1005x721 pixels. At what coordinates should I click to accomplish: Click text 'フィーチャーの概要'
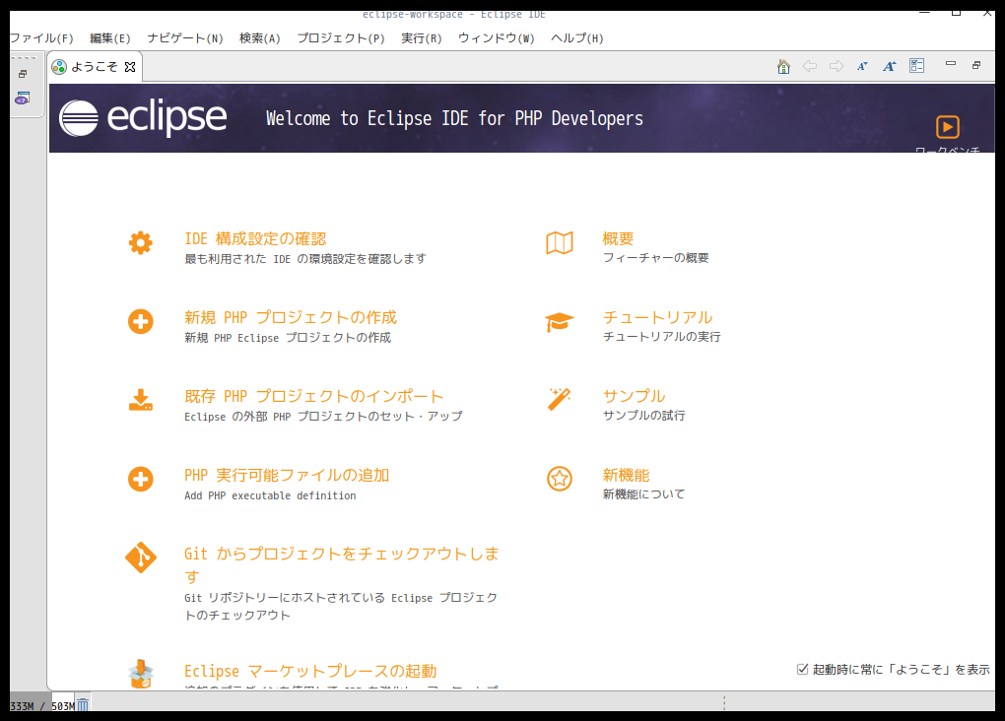click(x=655, y=258)
